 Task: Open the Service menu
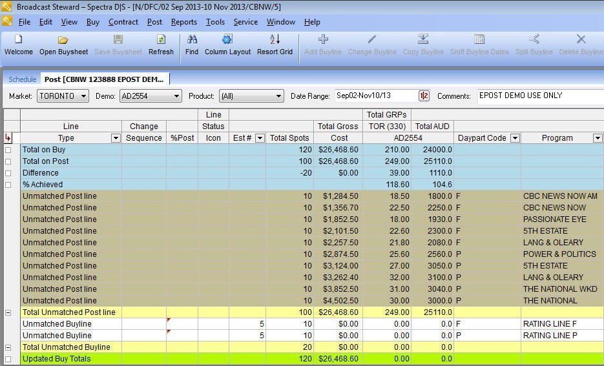click(x=245, y=22)
